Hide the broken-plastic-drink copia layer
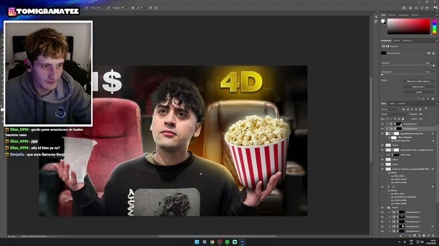This screenshot has width=439, height=246. coord(382,150)
